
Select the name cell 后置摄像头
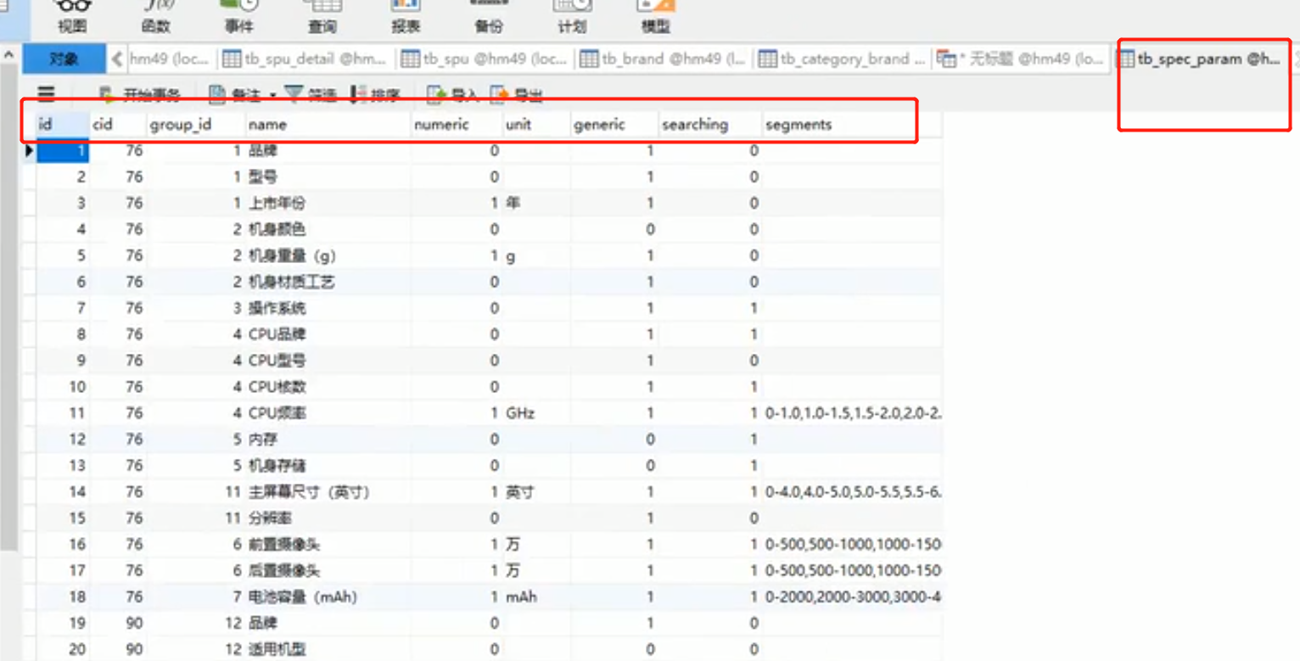point(328,570)
